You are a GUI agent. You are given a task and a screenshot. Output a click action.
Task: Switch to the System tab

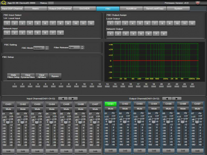(178, 9)
